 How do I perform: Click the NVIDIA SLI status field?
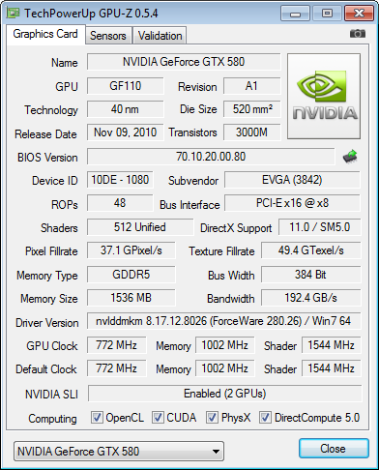click(224, 394)
